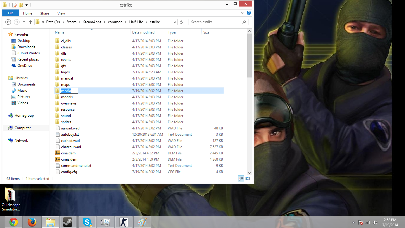Open the View ribbon tab
The height and width of the screenshot is (228, 405).
tap(61, 13)
